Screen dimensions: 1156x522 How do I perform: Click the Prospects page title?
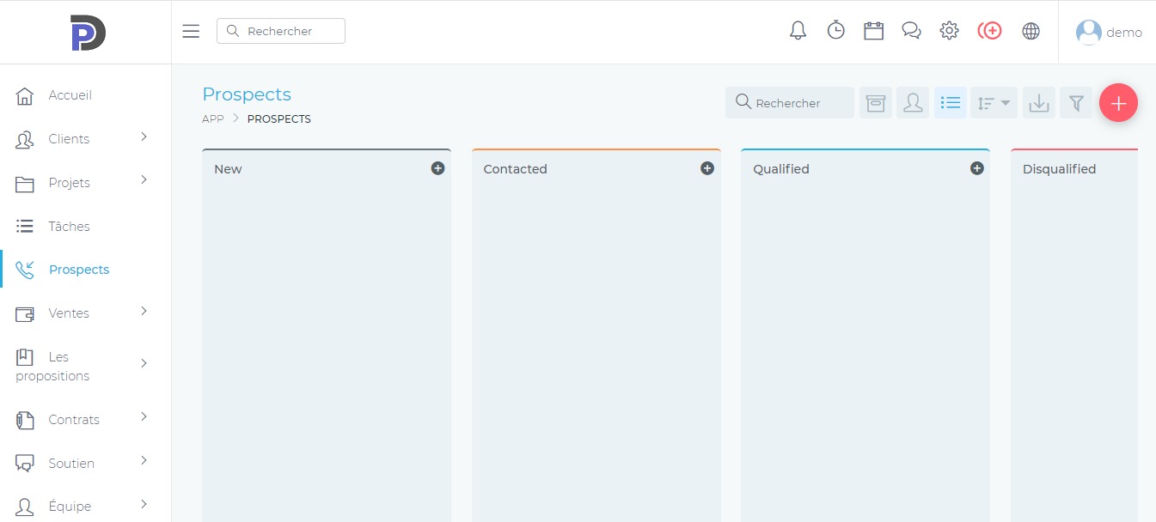point(247,94)
